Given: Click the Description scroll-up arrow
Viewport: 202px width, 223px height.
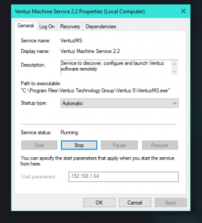Looking at the screenshot, I should coord(175,64).
